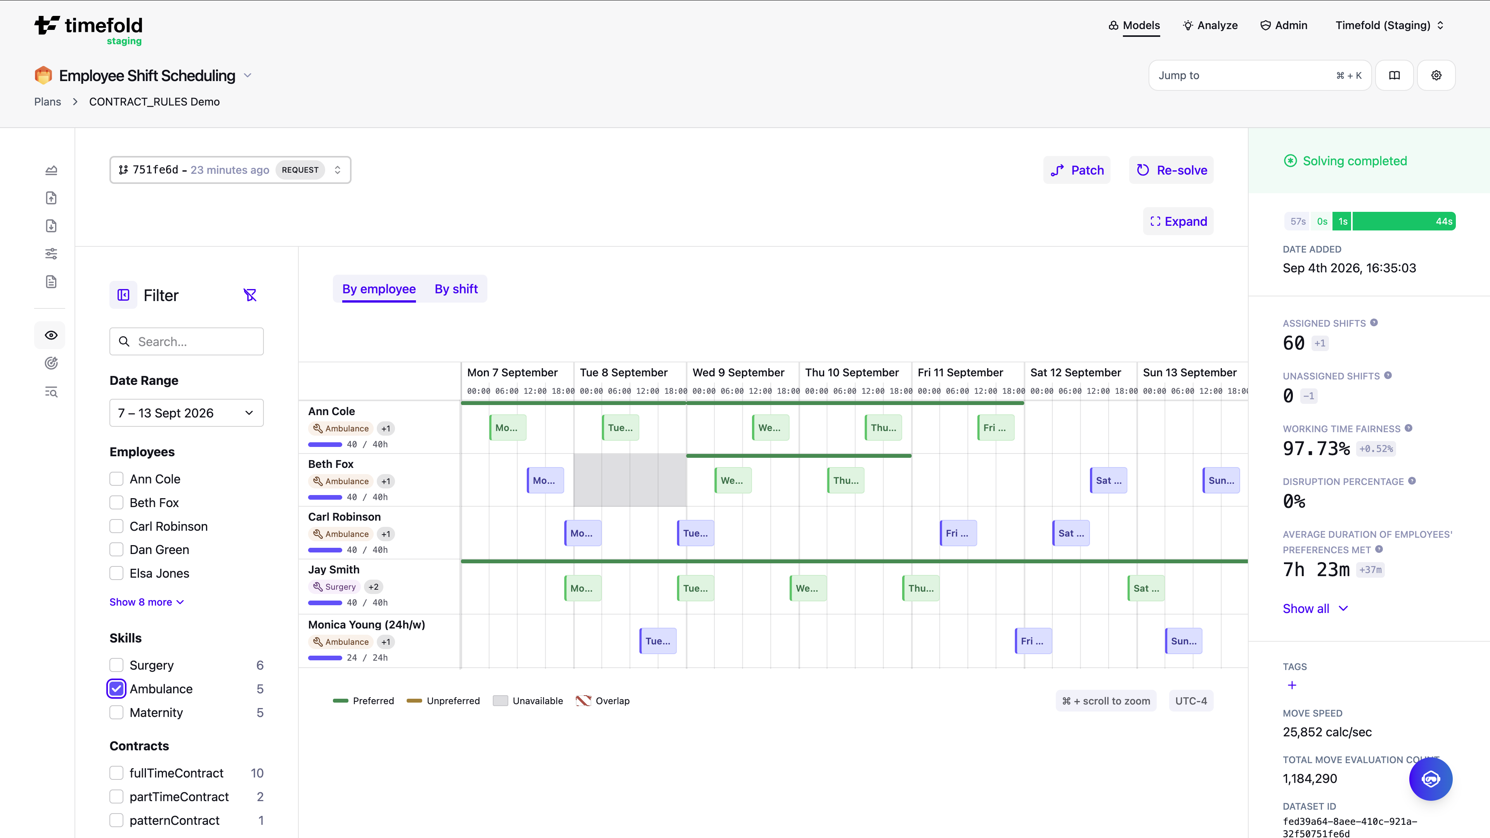Click the Employee Shift Scheduling model icon
The image size is (1490, 838).
coord(43,75)
